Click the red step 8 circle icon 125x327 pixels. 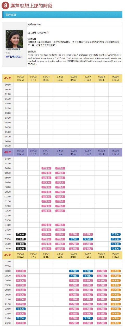[x=7, y=6]
